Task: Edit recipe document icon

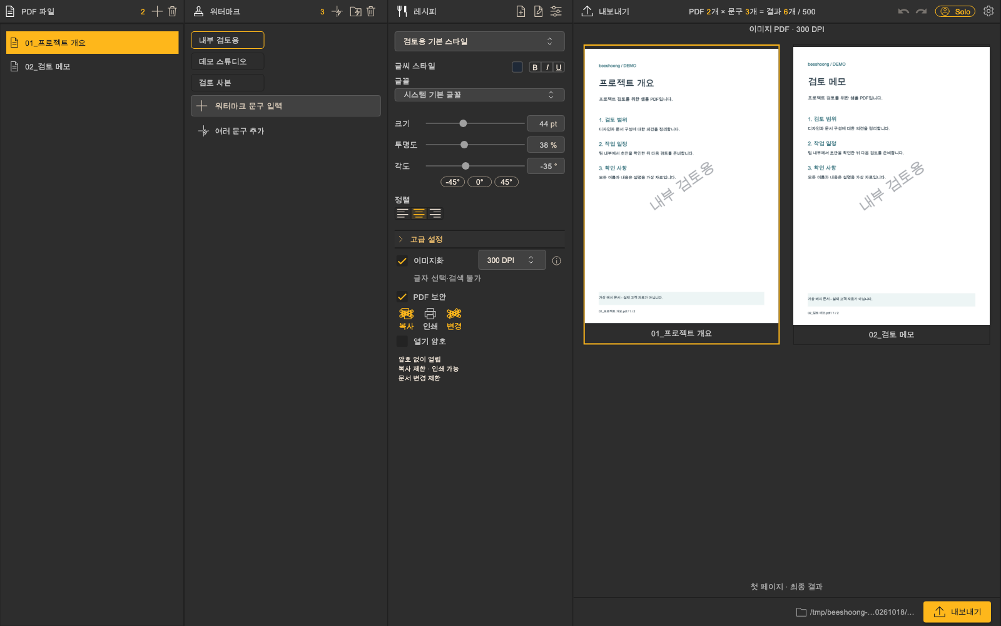Action: (x=538, y=11)
